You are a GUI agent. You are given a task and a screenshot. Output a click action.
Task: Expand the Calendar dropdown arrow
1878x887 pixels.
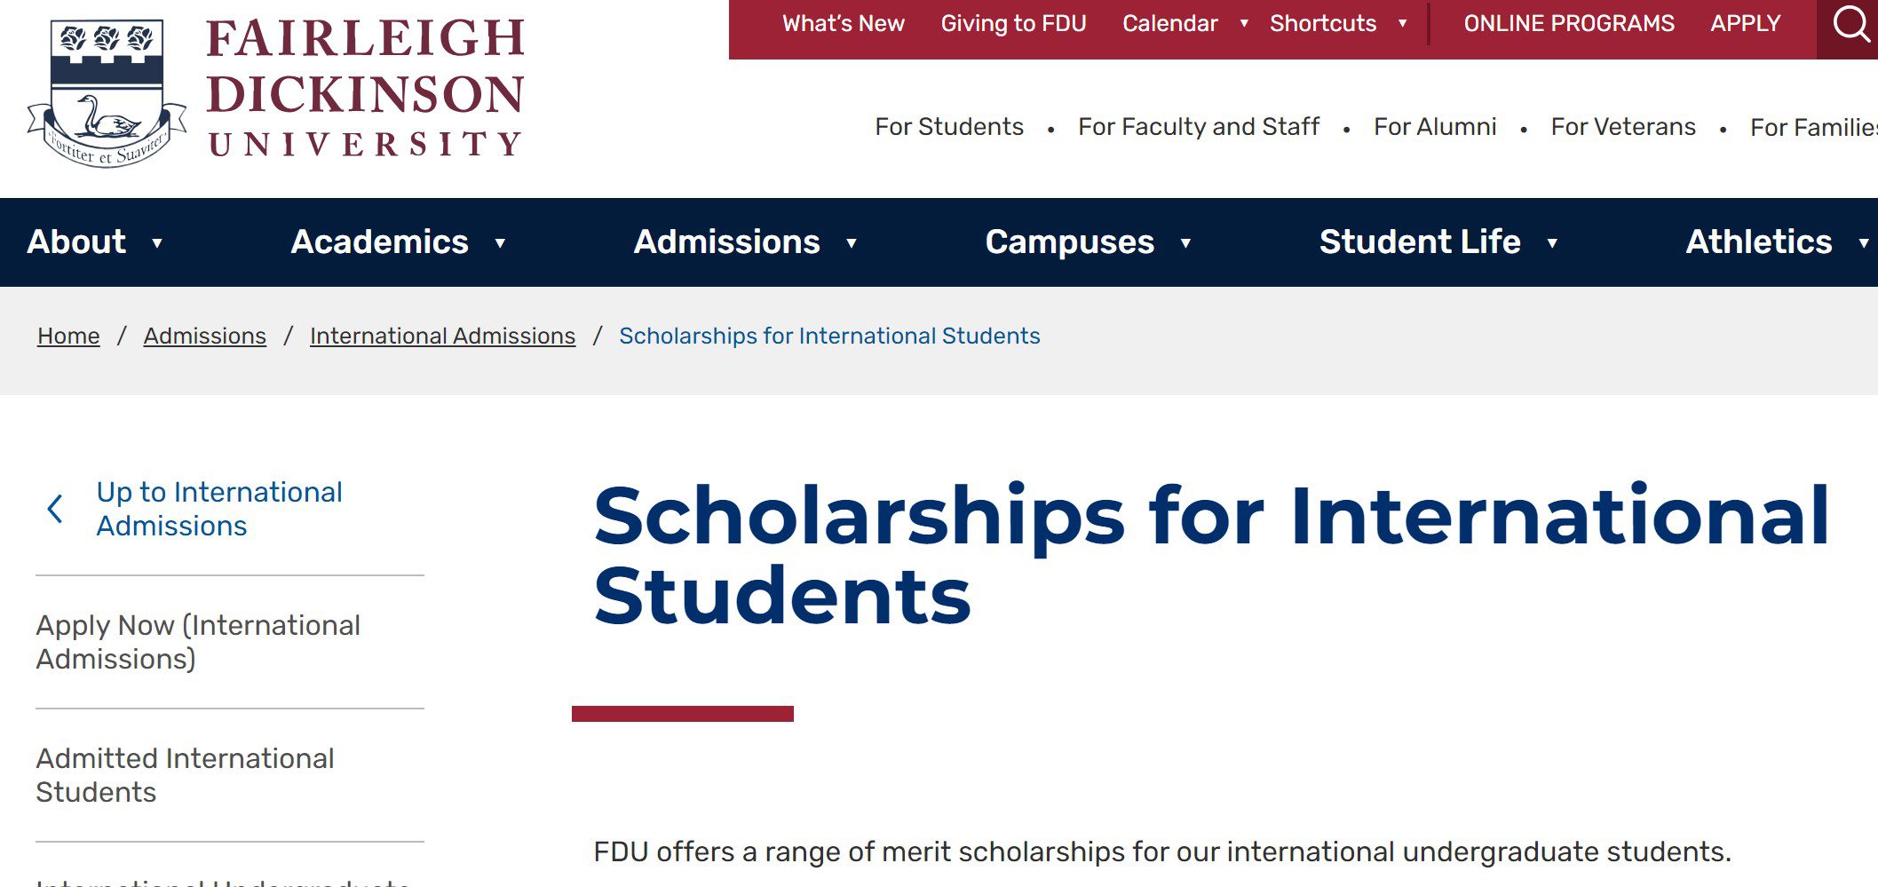(1244, 24)
